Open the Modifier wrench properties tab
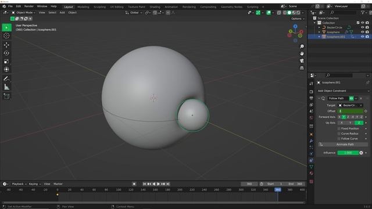The image size is (372, 209). 312,141
